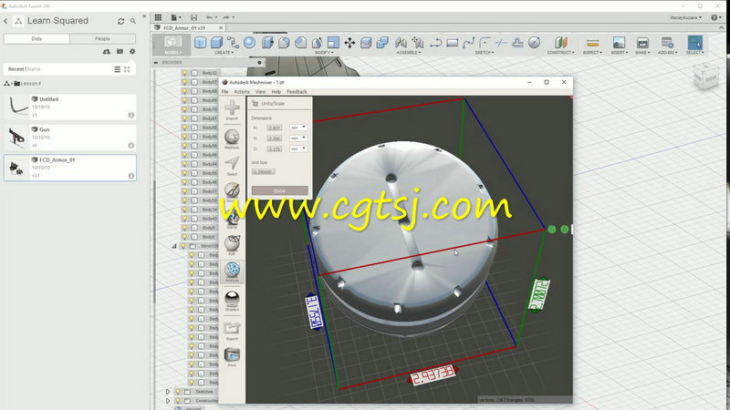
Task: Click the Grid Size input field
Action: pyautogui.click(x=263, y=172)
